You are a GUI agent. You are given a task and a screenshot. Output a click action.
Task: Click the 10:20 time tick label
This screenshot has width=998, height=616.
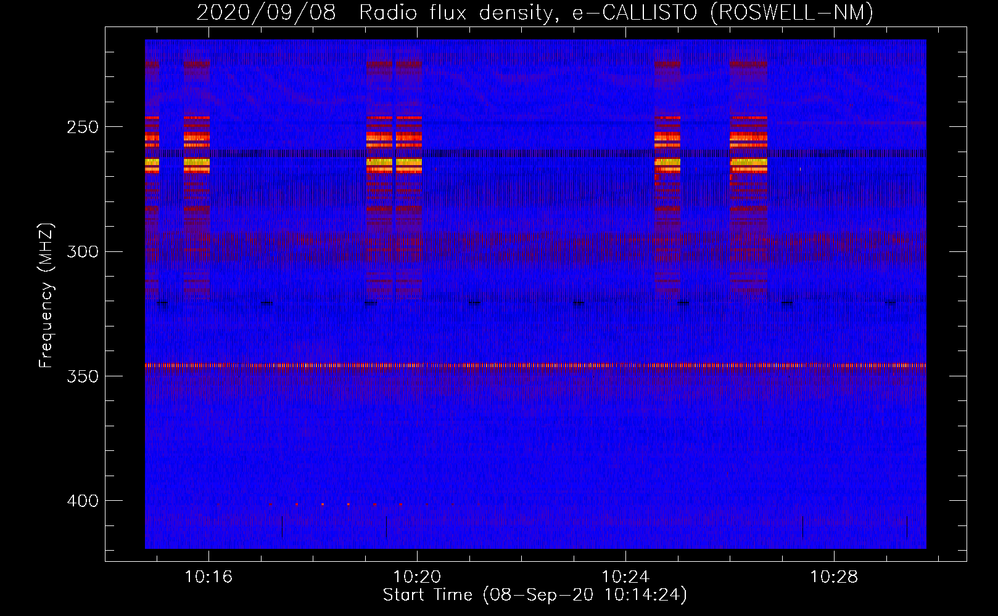coord(417,577)
